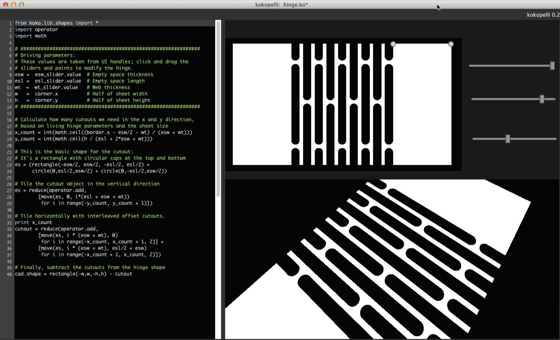Click the "print x_count" line in the editor
This screenshot has width=560, height=340.
coord(33,222)
